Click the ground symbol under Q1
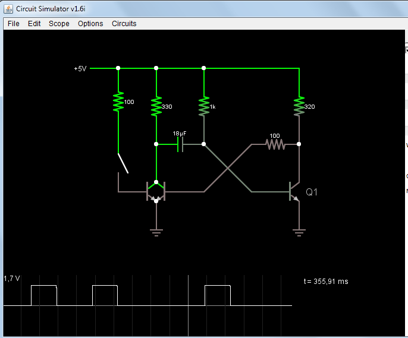This screenshot has height=338, width=408. [299, 232]
